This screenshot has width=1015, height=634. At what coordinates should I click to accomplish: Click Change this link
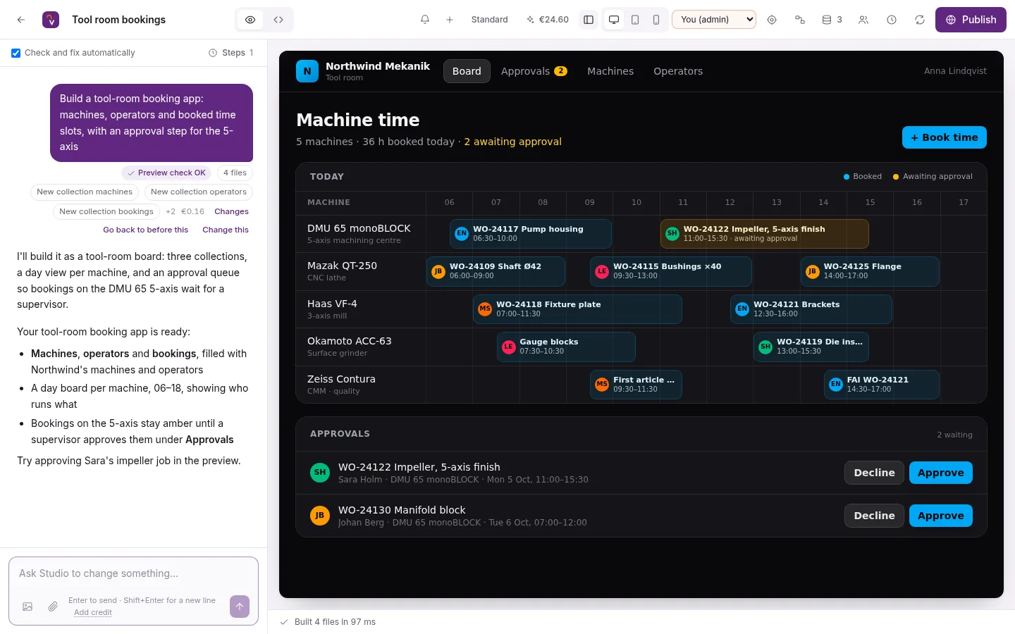[226, 230]
